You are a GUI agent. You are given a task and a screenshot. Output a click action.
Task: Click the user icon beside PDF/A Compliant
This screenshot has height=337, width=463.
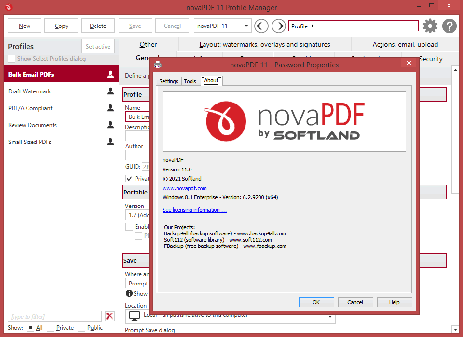[x=110, y=108]
